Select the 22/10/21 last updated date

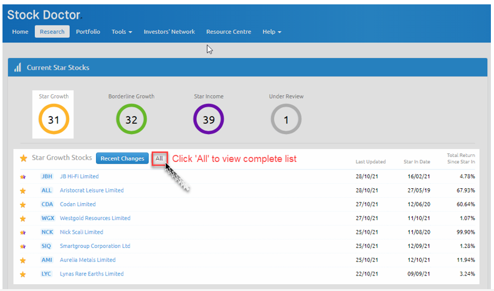(367, 274)
